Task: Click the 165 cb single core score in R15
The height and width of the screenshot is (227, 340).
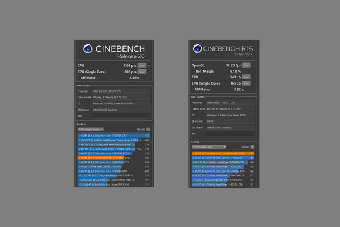Action: tap(236, 83)
